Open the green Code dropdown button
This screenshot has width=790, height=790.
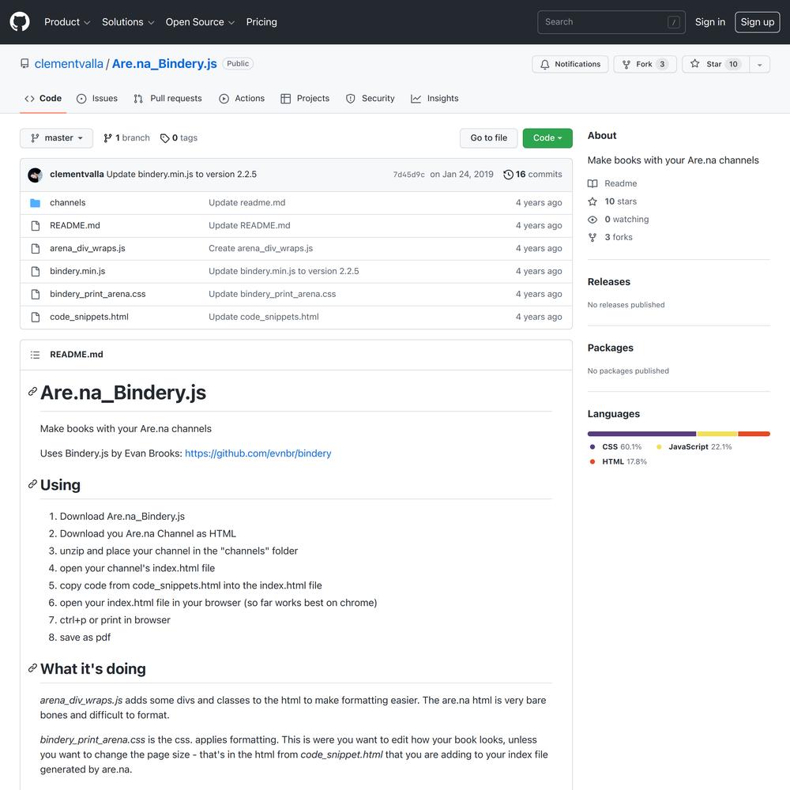(x=547, y=138)
